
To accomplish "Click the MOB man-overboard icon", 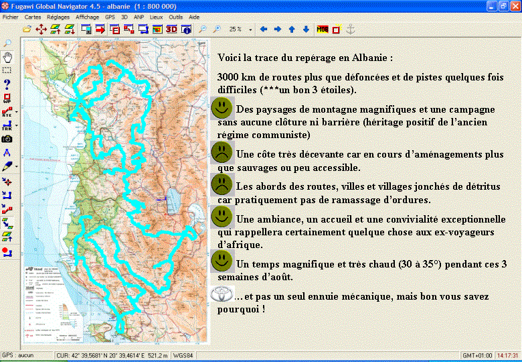I will tap(323, 29).
